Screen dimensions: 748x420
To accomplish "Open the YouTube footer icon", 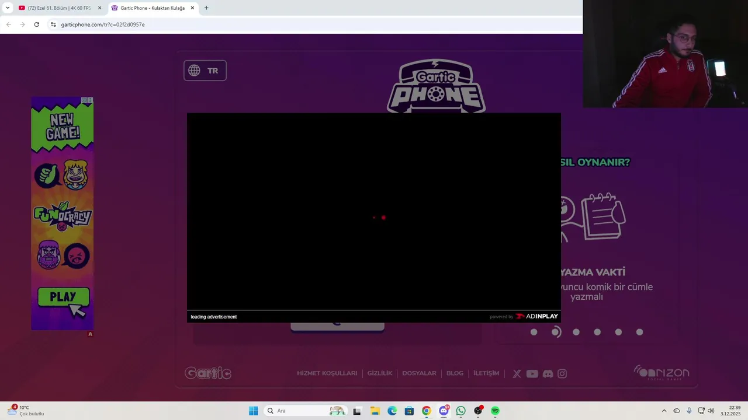I will click(532, 374).
